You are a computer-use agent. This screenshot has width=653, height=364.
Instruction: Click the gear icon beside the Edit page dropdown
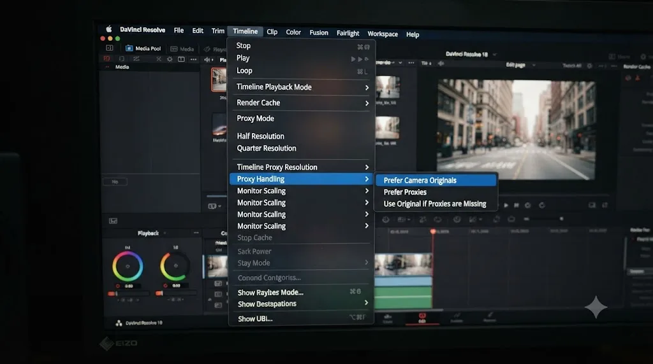(589, 66)
